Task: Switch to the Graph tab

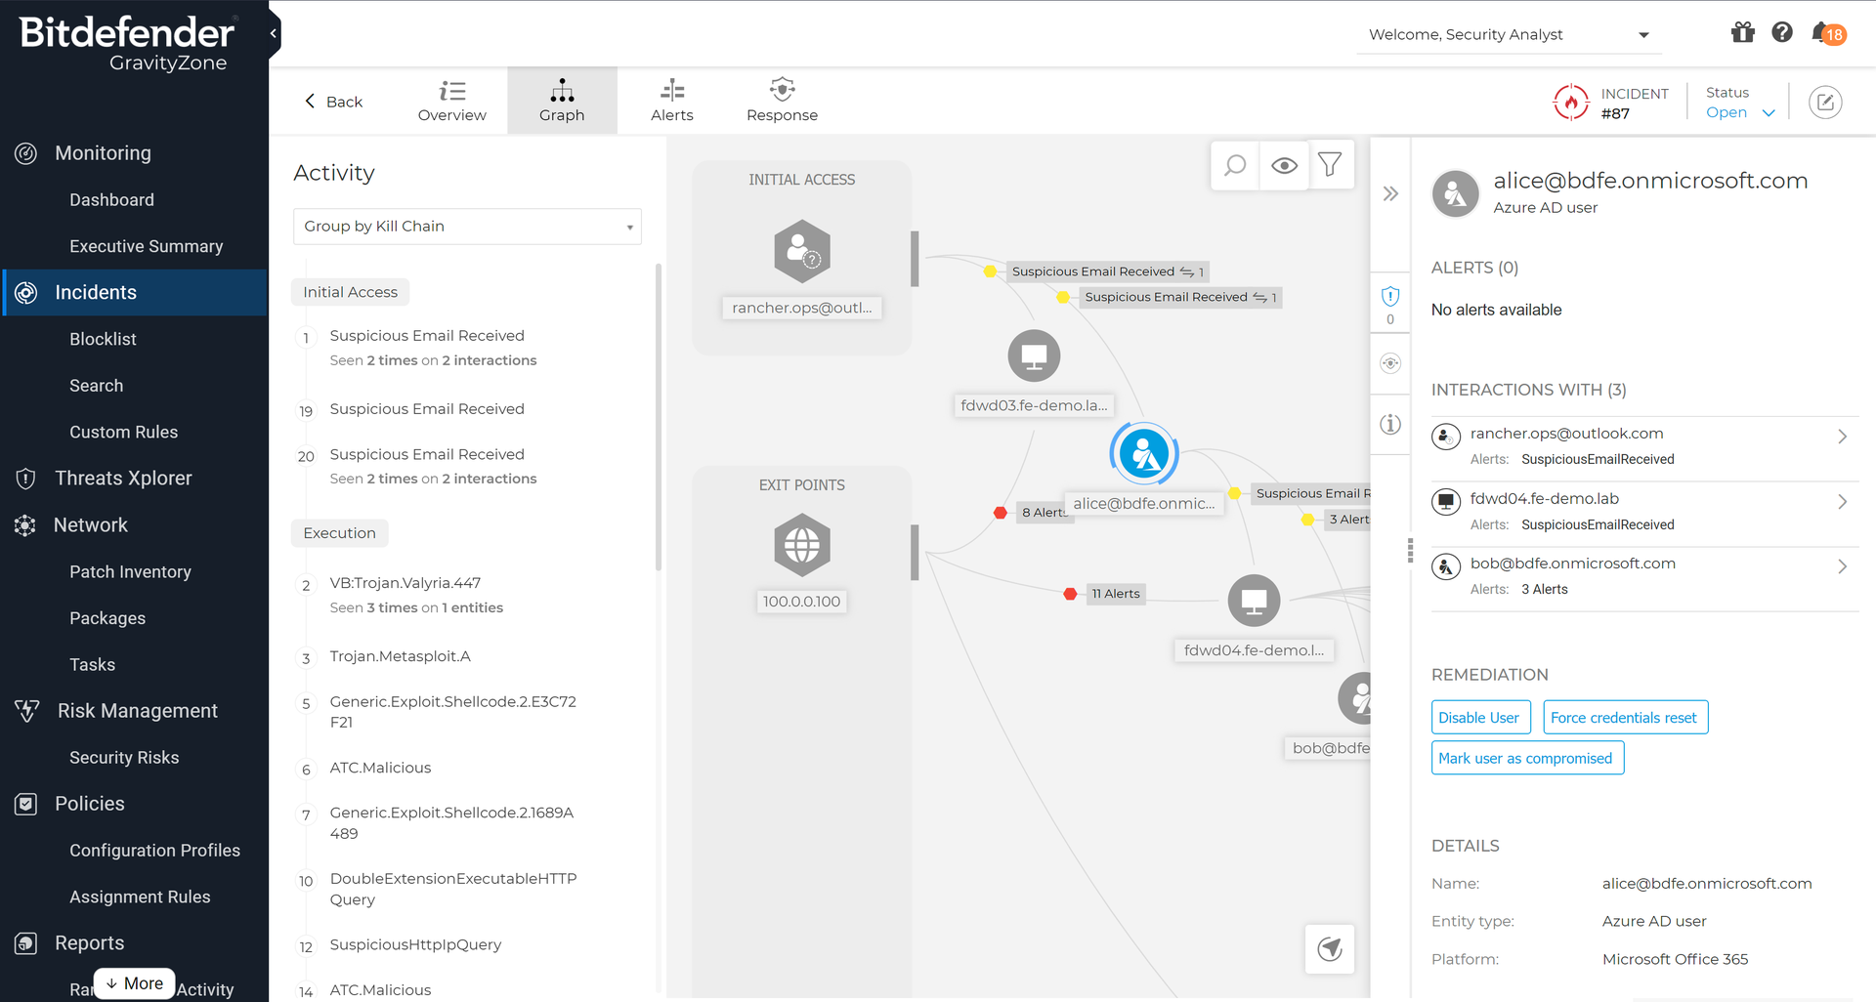Action: coord(562,102)
